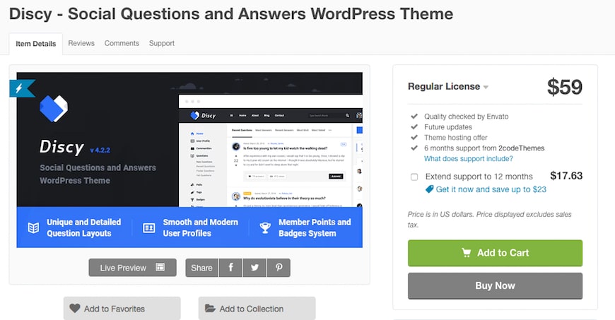Share the theme on Twitter
Image resolution: width=615 pixels, height=320 pixels.
254,268
